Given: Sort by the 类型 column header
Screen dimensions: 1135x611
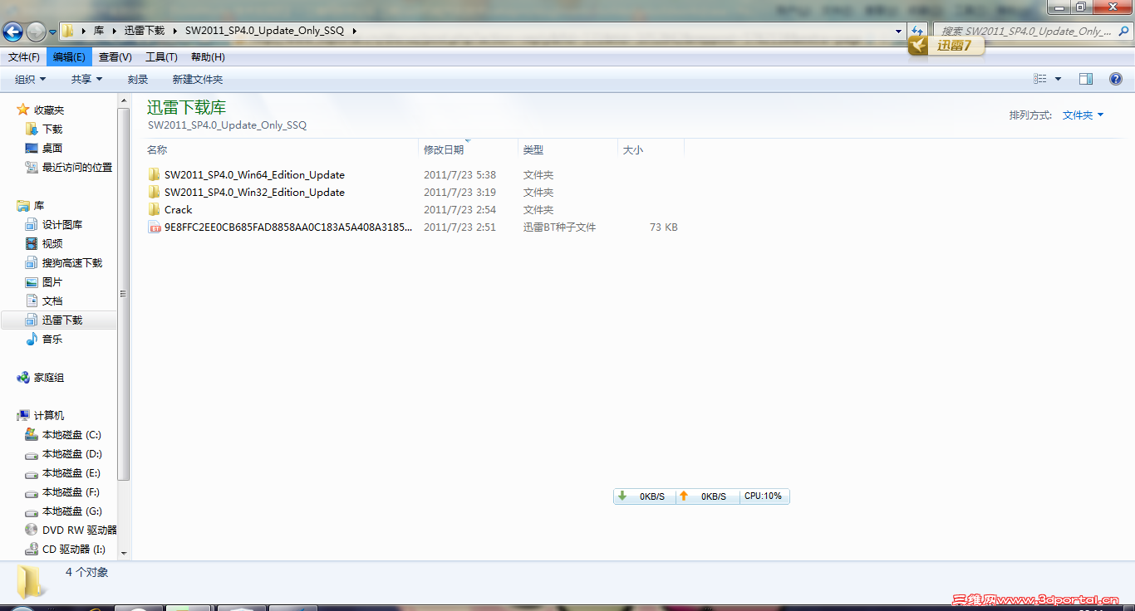Looking at the screenshot, I should point(567,150).
